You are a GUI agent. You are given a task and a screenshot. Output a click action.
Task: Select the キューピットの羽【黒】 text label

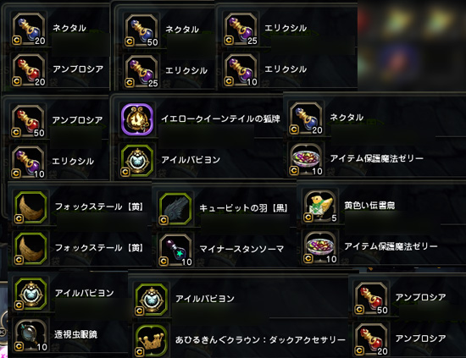(244, 208)
